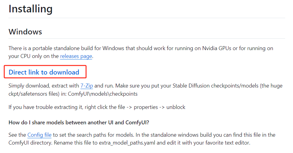Viewport: 293px width, 153px height.
Task: Open the "Direct link to download" link
Action: pyautogui.click(x=44, y=72)
